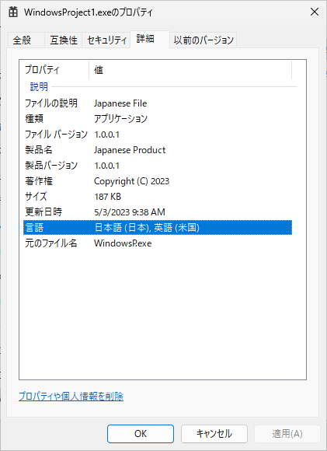Open the 互換性 tab

[64, 40]
